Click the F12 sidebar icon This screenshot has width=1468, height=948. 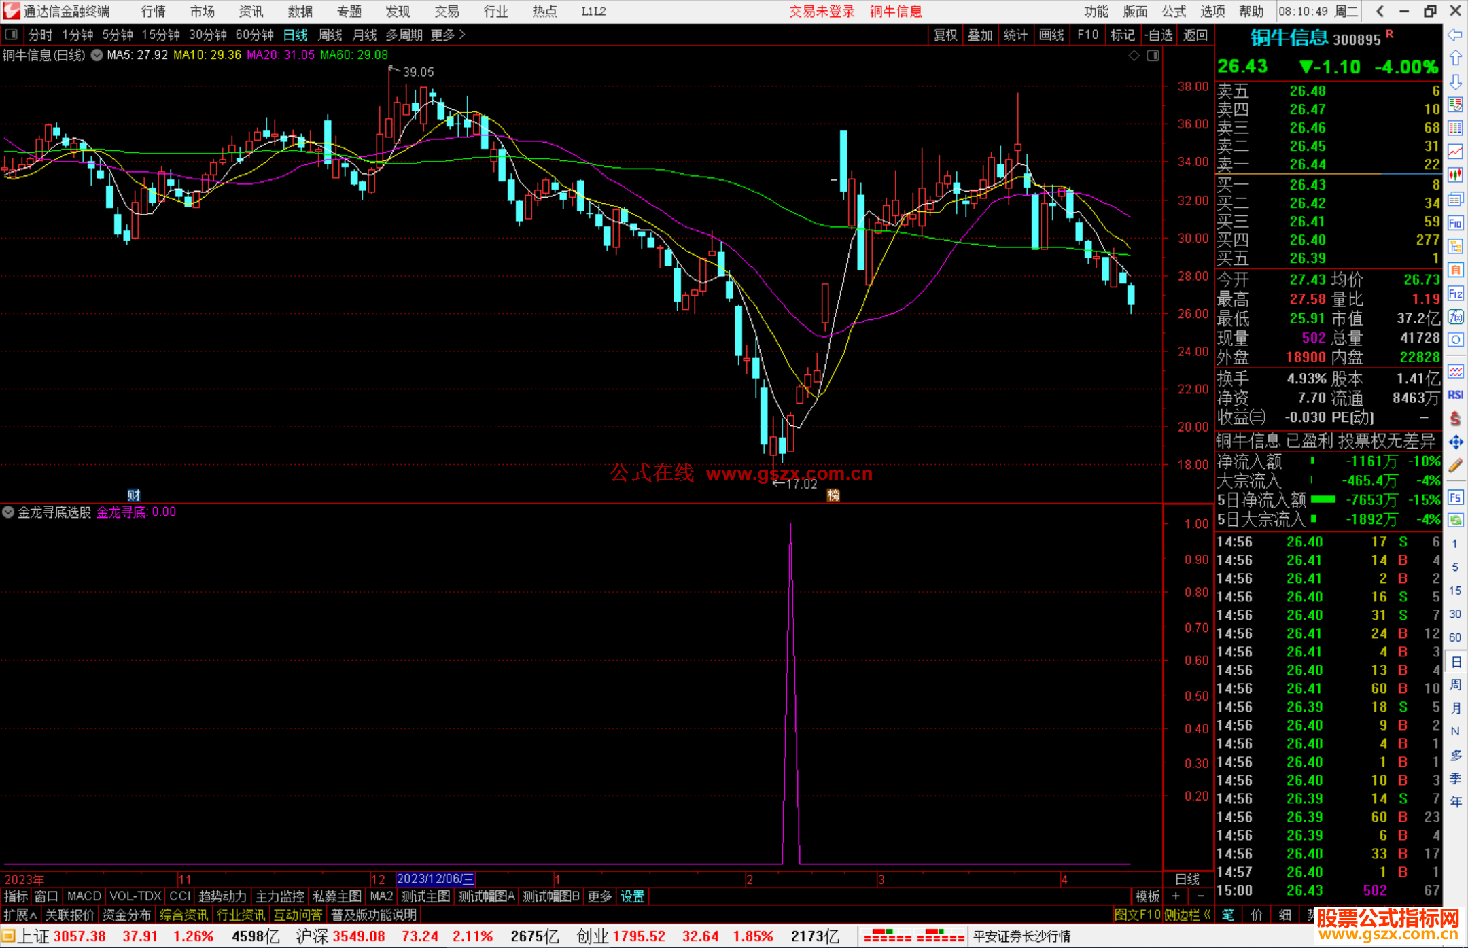tap(1455, 294)
